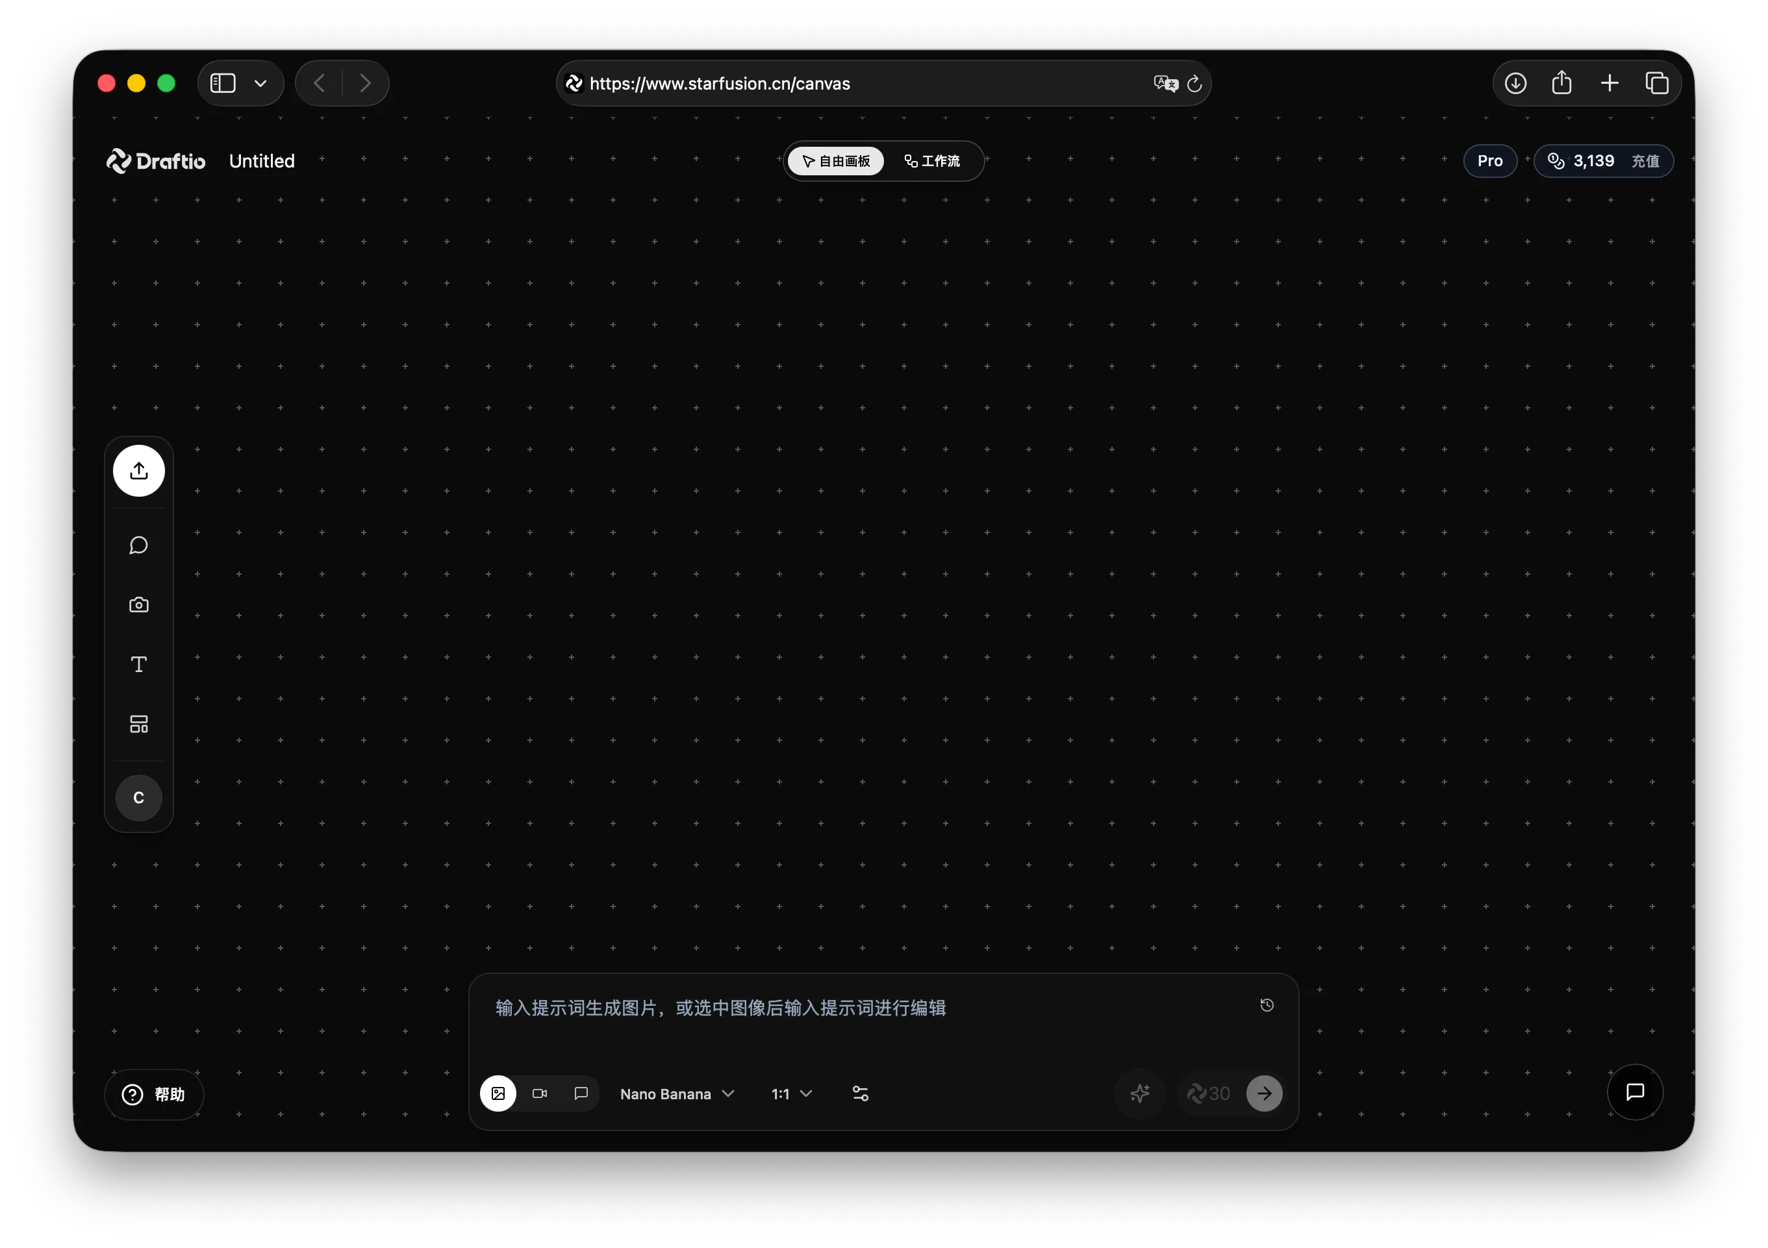Expand the sidebar options chevron
The width and height of the screenshot is (1768, 1248).
(261, 83)
